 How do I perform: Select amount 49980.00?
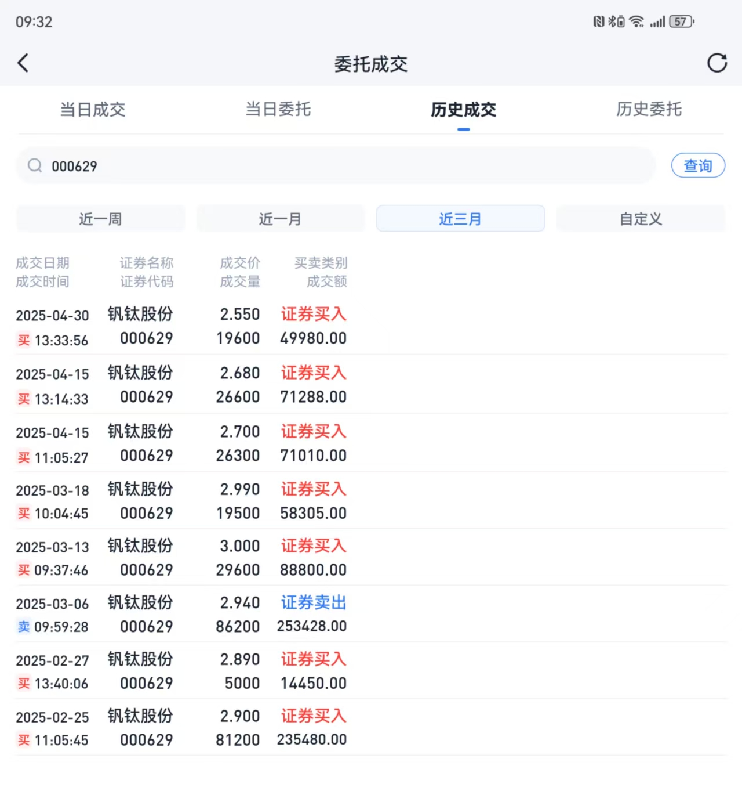point(313,338)
